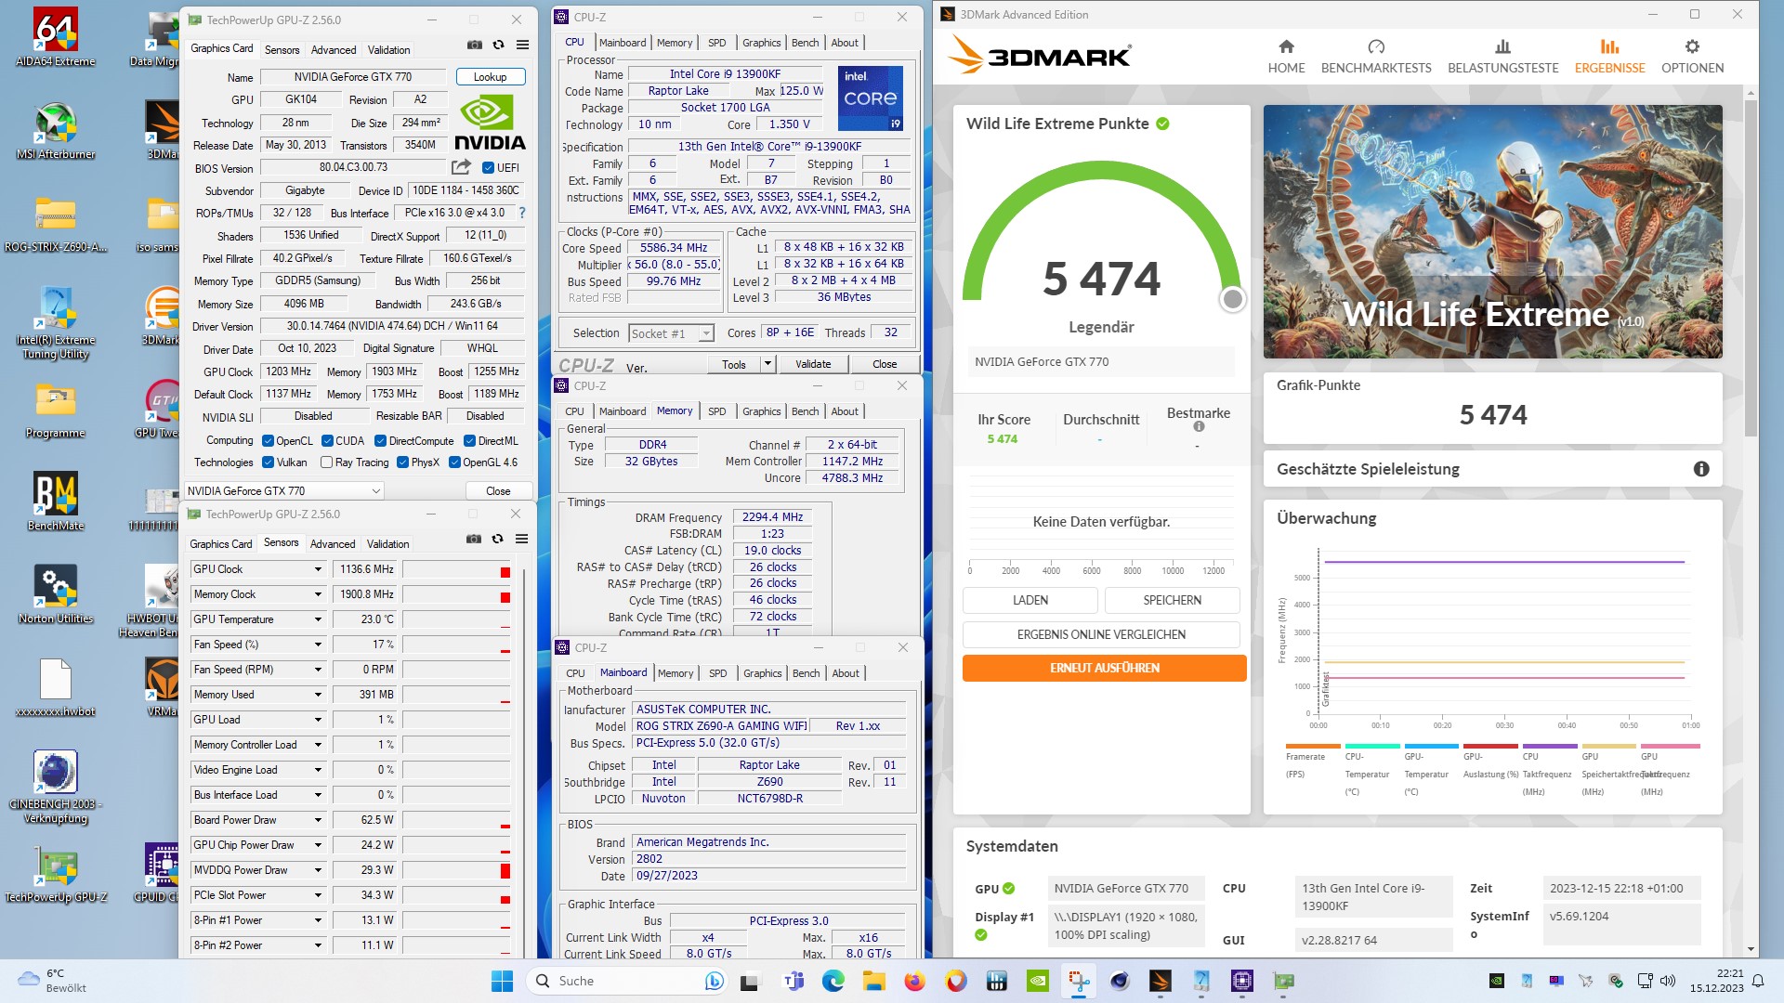Toggle the CUDA checkbox
The width and height of the screenshot is (1784, 1003).
tap(327, 441)
